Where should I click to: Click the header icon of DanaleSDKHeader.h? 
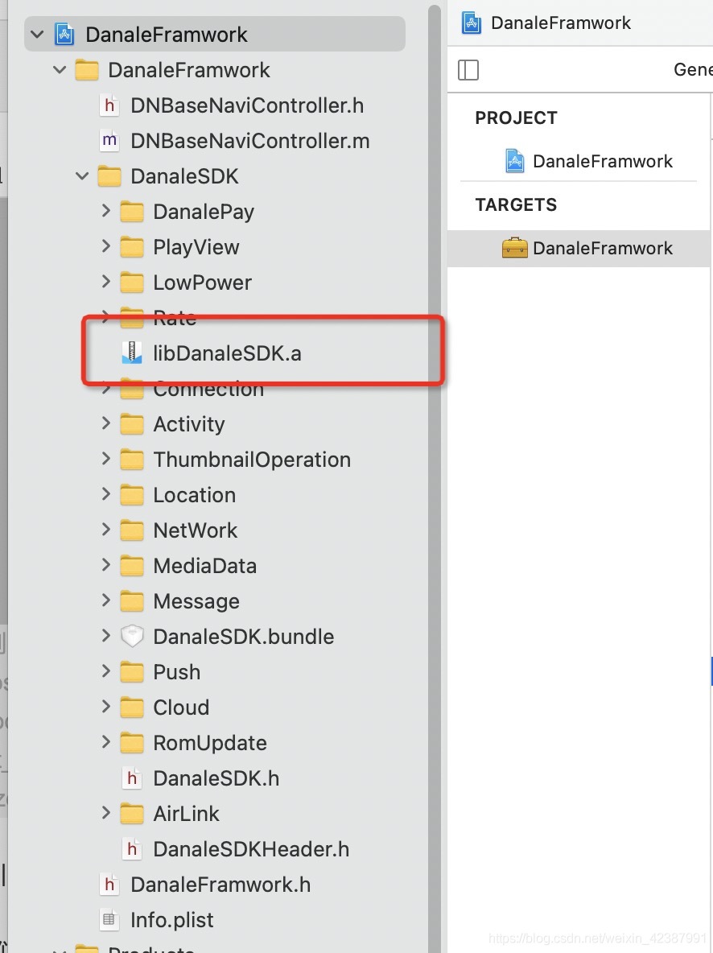tap(132, 849)
